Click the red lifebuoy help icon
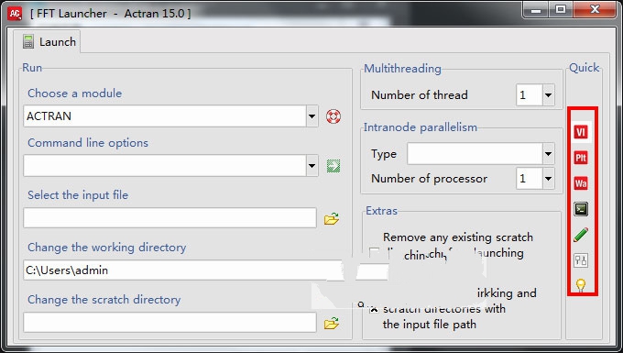623x353 pixels. coord(333,116)
